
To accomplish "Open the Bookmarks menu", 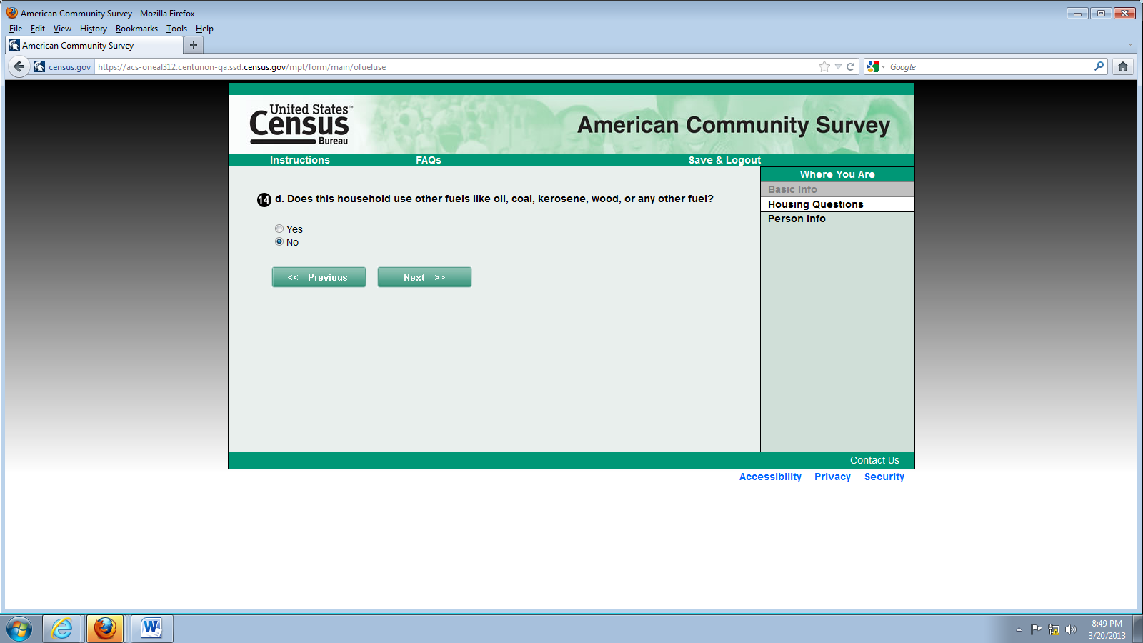I will (x=136, y=29).
